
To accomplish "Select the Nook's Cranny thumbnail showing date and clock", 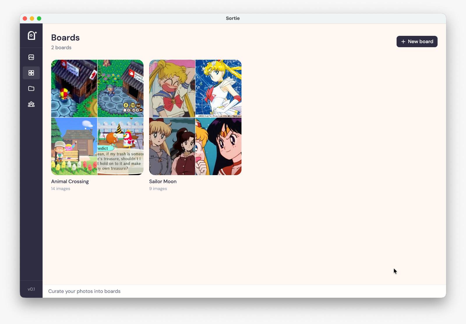I will [120, 88].
